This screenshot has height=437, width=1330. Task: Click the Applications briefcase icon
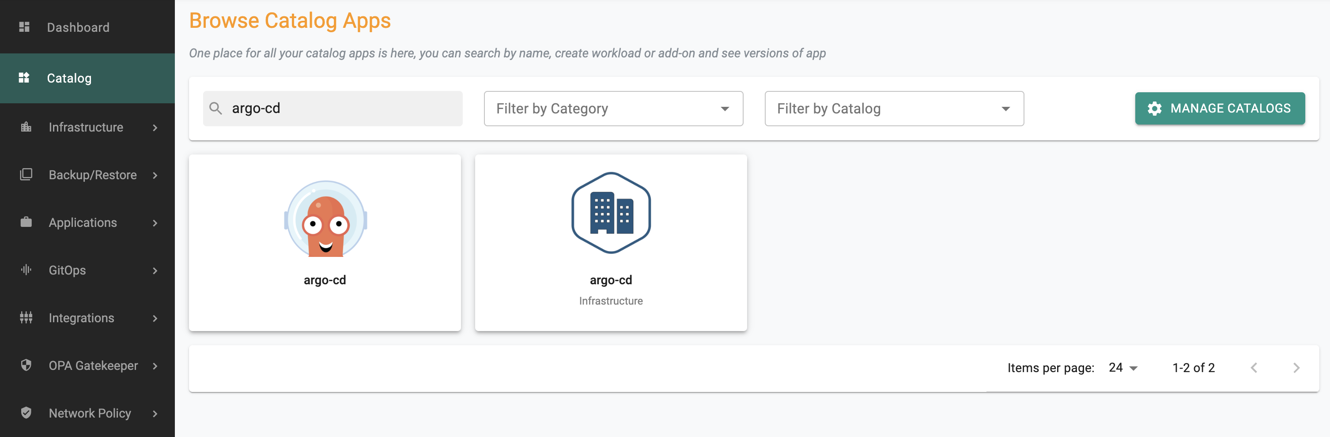point(26,222)
